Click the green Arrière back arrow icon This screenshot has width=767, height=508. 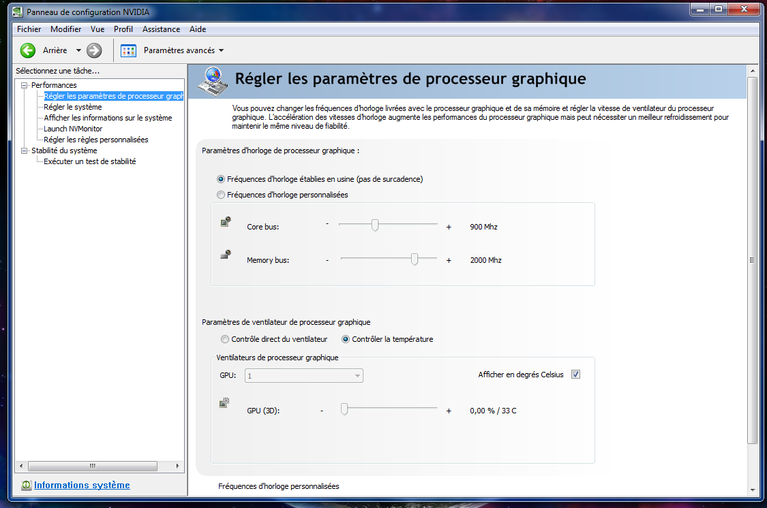tap(28, 50)
